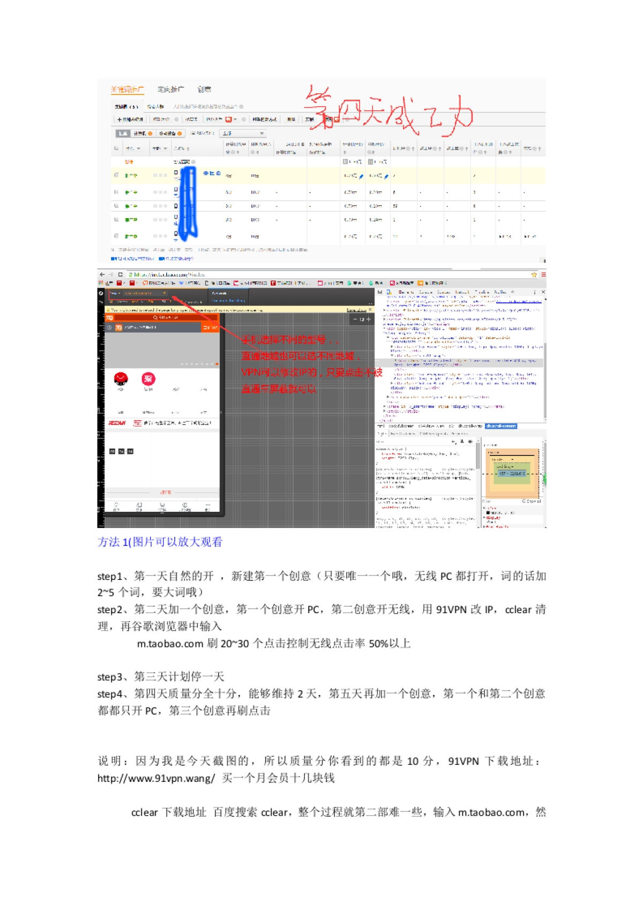Click the browser back arrow

click(102, 274)
